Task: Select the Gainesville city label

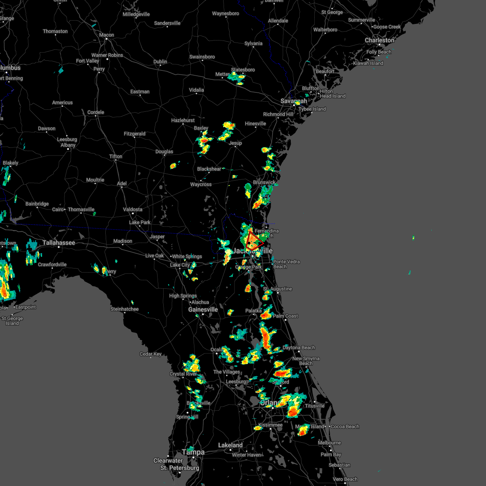Action: (x=204, y=309)
